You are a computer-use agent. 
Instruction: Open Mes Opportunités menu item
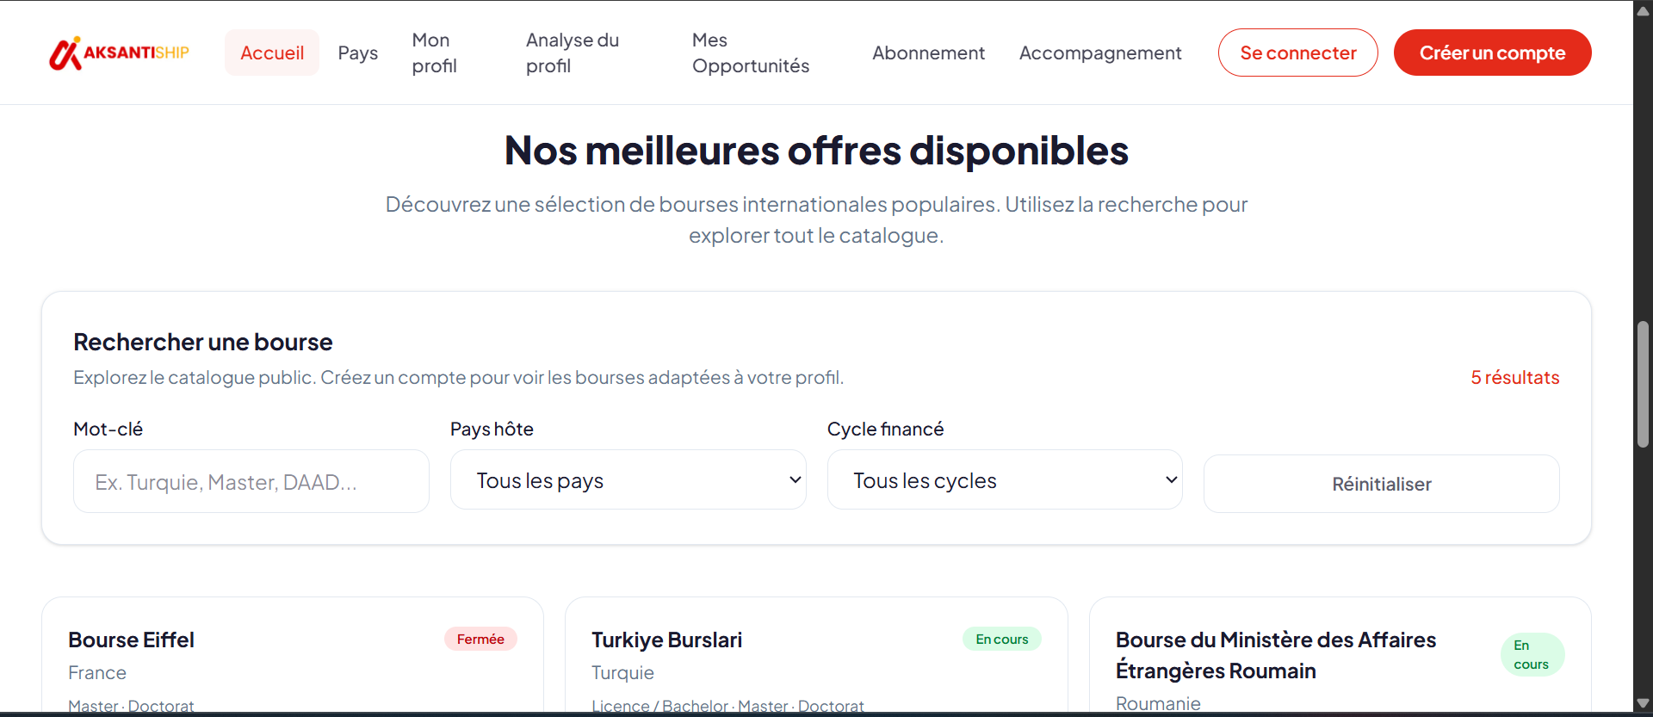(751, 53)
